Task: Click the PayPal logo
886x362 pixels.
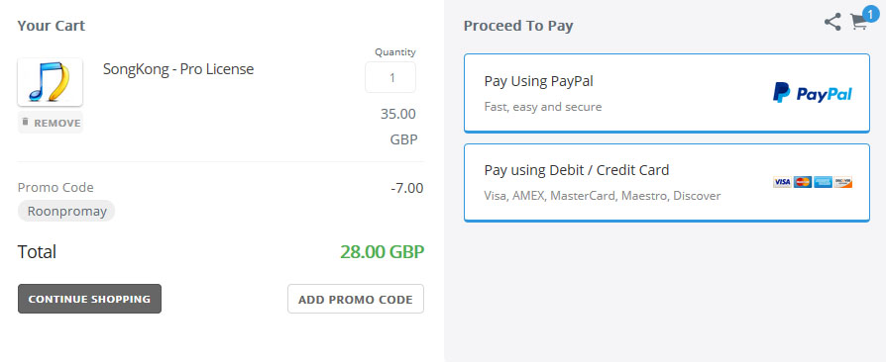Action: pyautogui.click(x=813, y=93)
